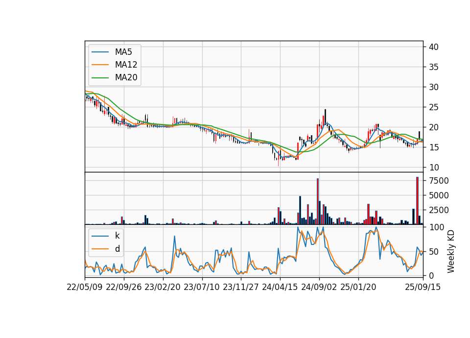Click the price axis value 40
The image size is (470, 338).
tap(434, 47)
